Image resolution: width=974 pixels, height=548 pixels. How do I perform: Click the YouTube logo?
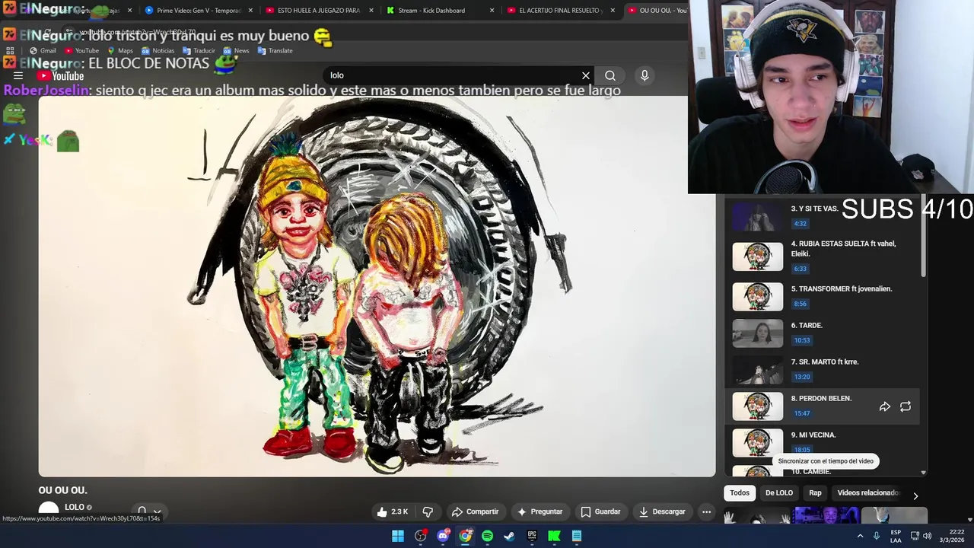tap(61, 75)
